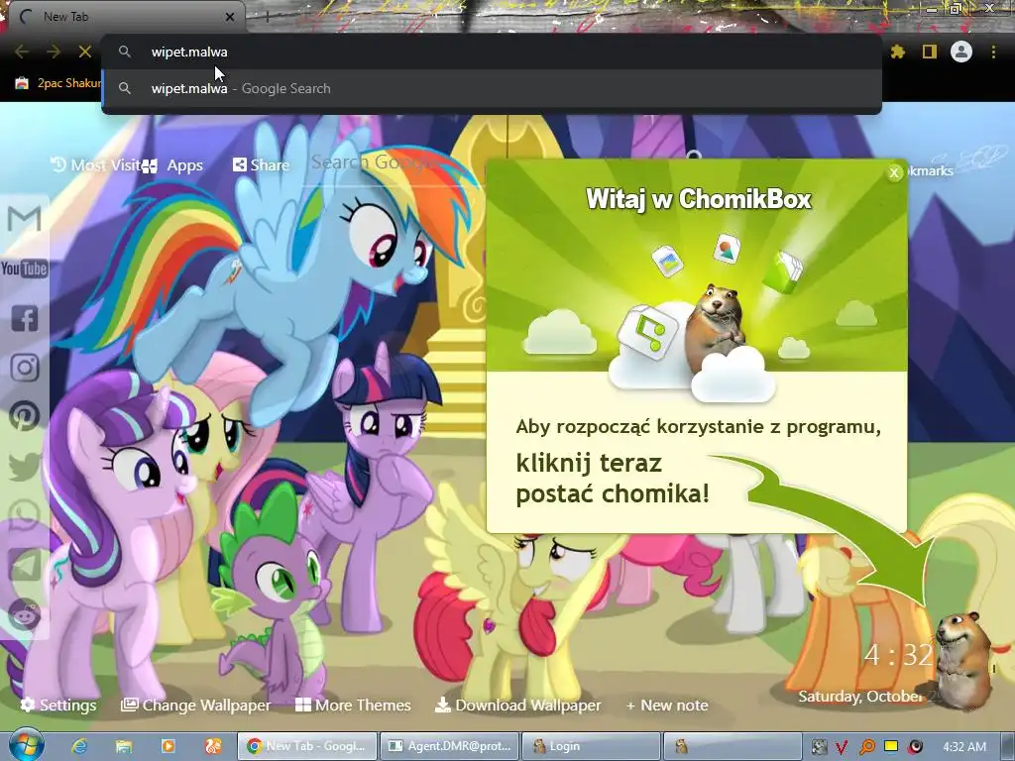Click the orange magnifier tray icon
Image resolution: width=1015 pixels, height=761 pixels.
coord(866,747)
